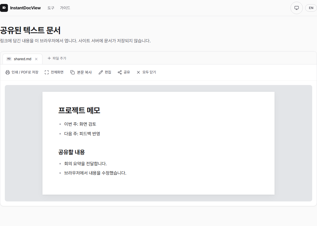The image size is (317, 226).
Task: Click the share nodes icon
Action: (120, 72)
